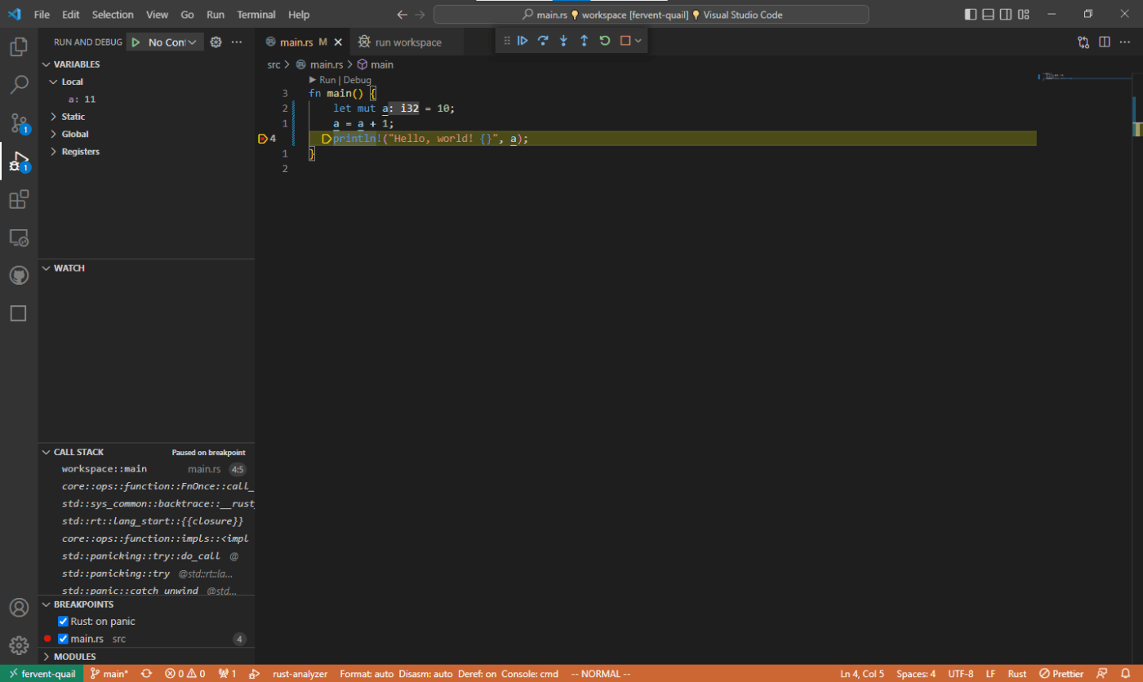1143x682 pixels.
Task: Collapse the Breakpoints section
Action: tap(47, 604)
